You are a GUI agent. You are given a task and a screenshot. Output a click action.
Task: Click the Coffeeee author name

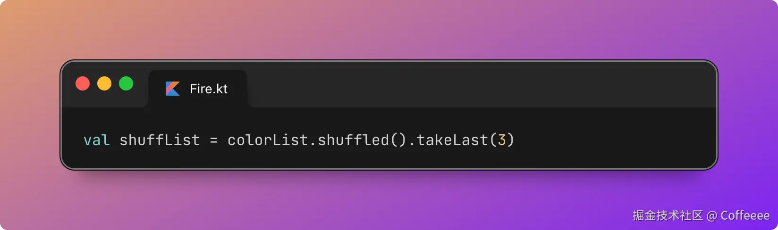(745, 216)
